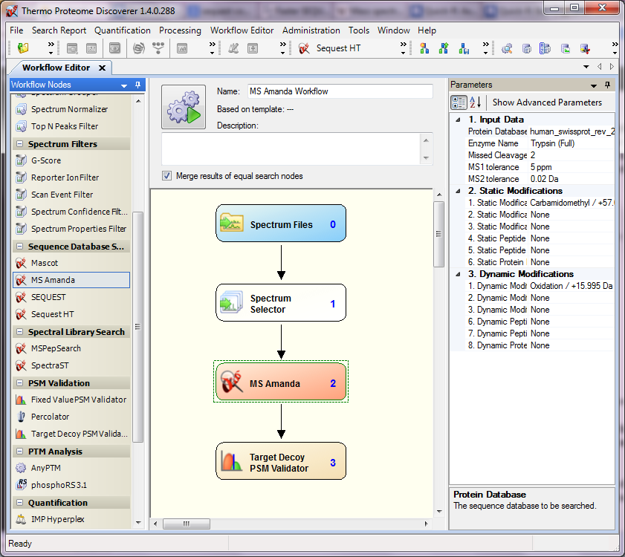
Task: Collapse the Spectral Library Search group
Action: [19, 332]
